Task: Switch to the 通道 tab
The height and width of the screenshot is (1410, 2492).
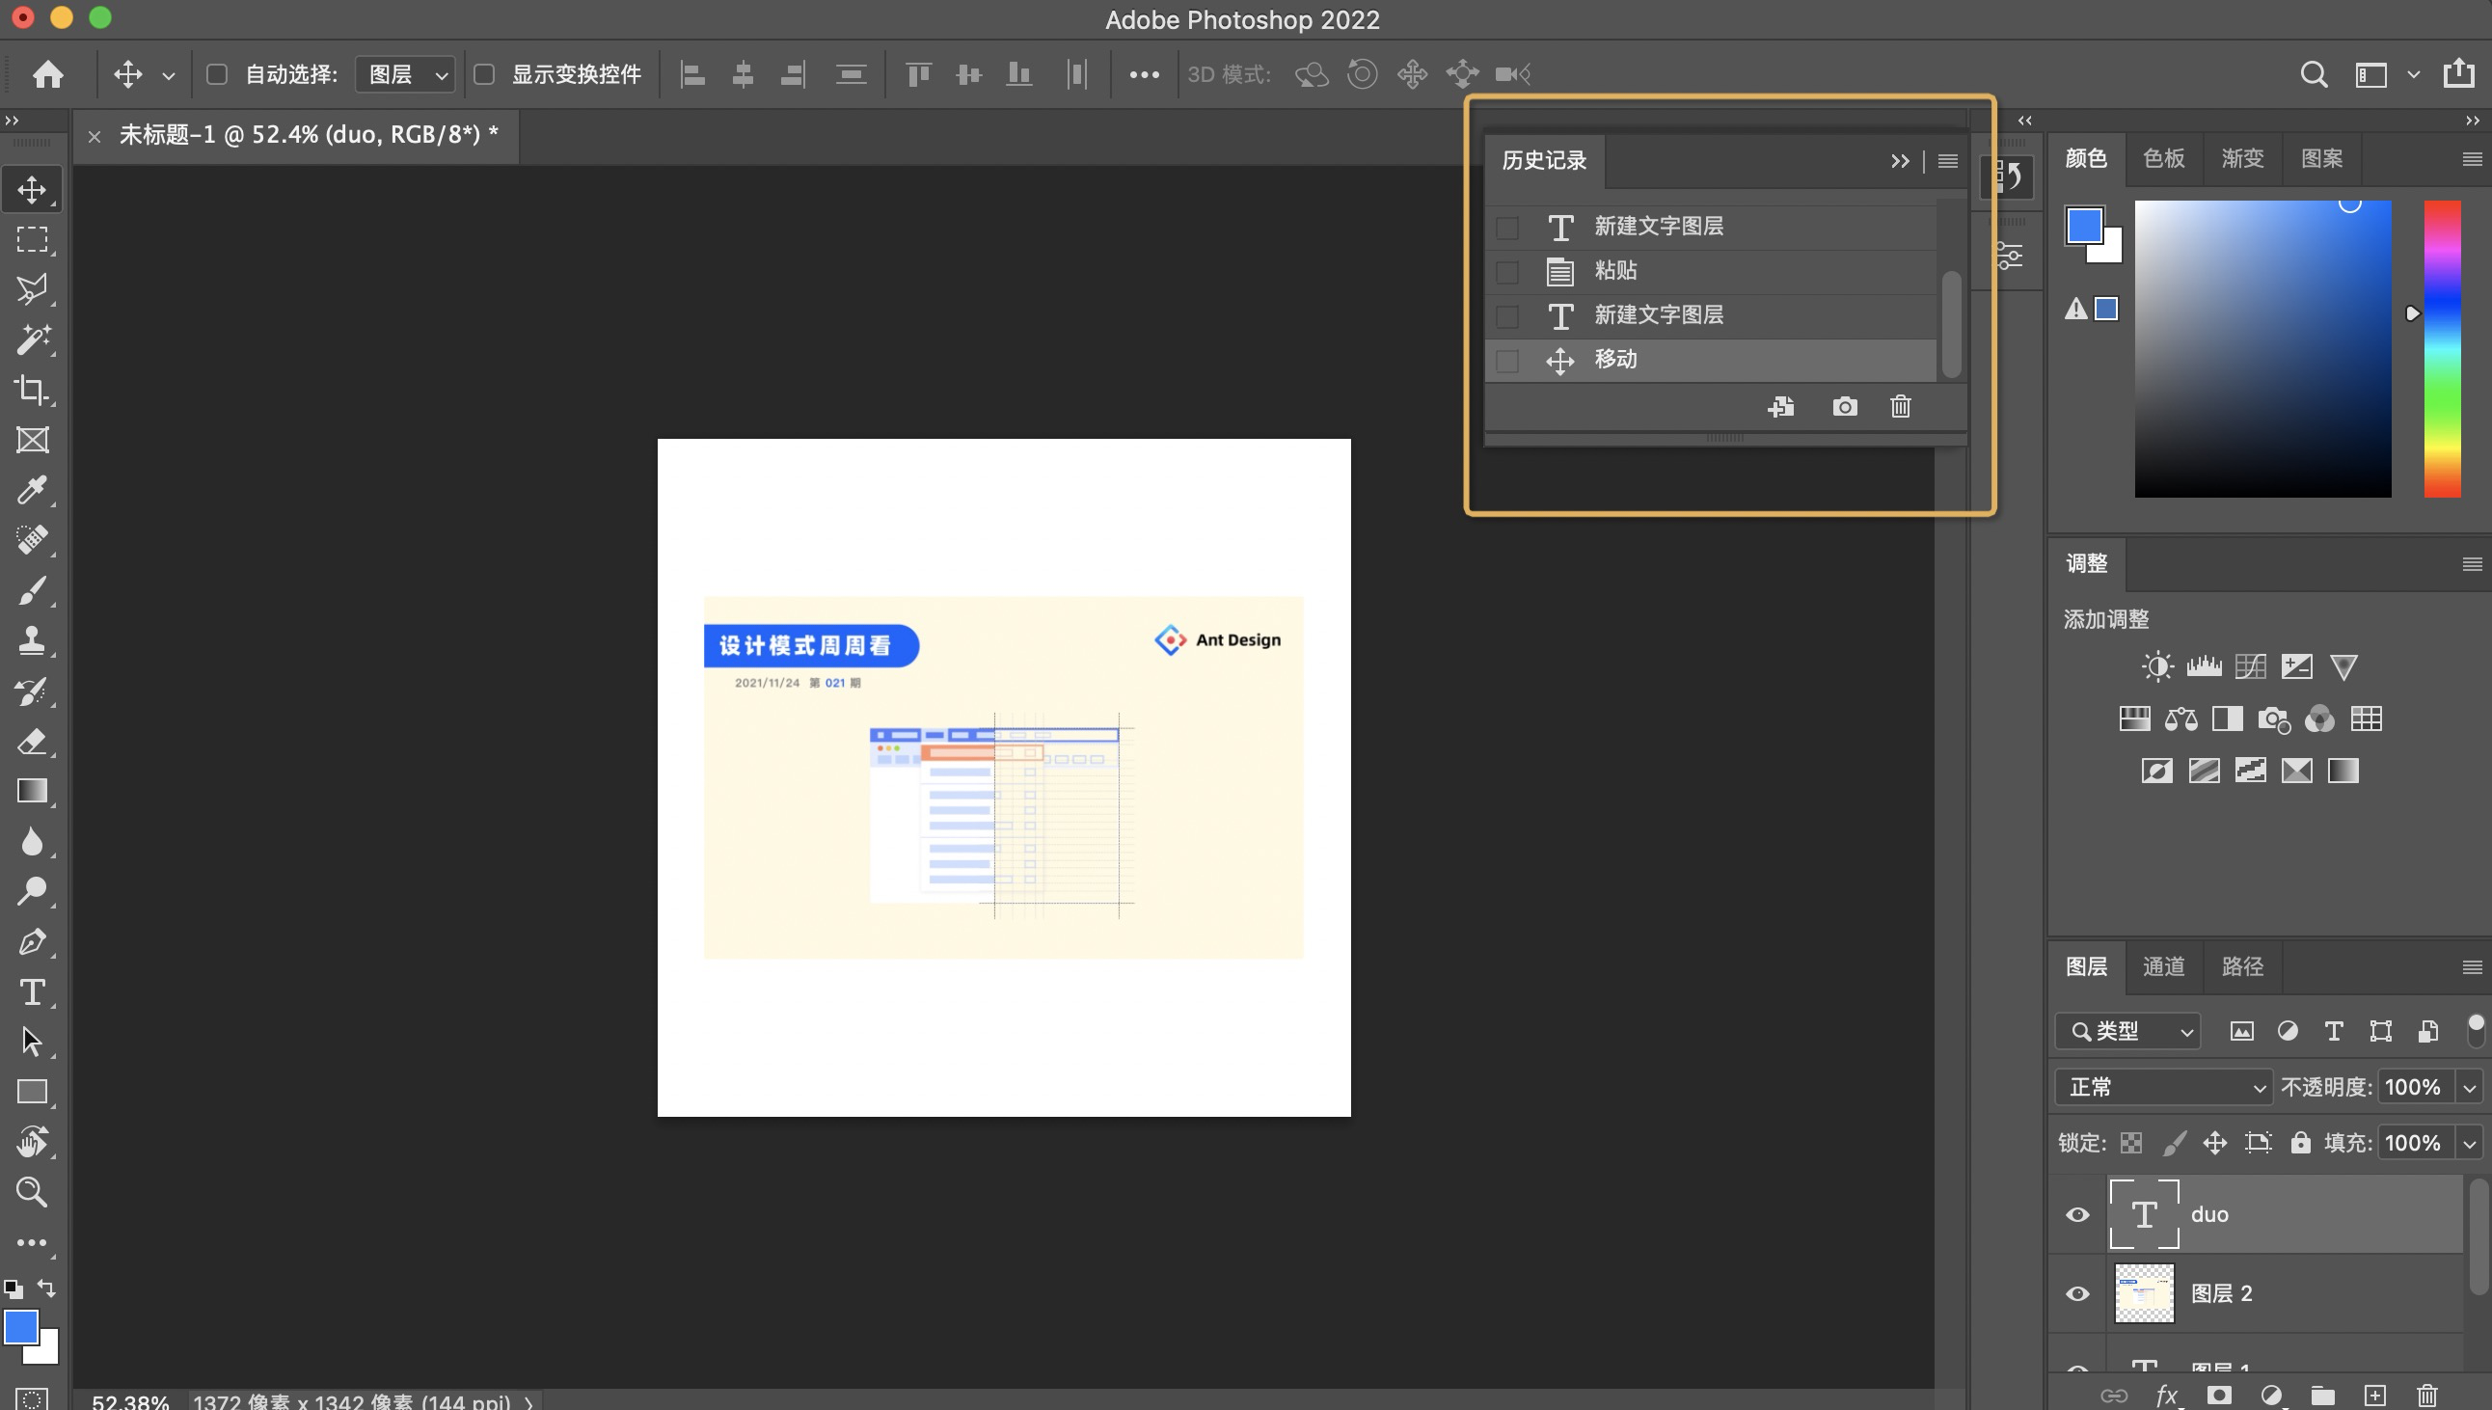Action: (x=2164, y=966)
